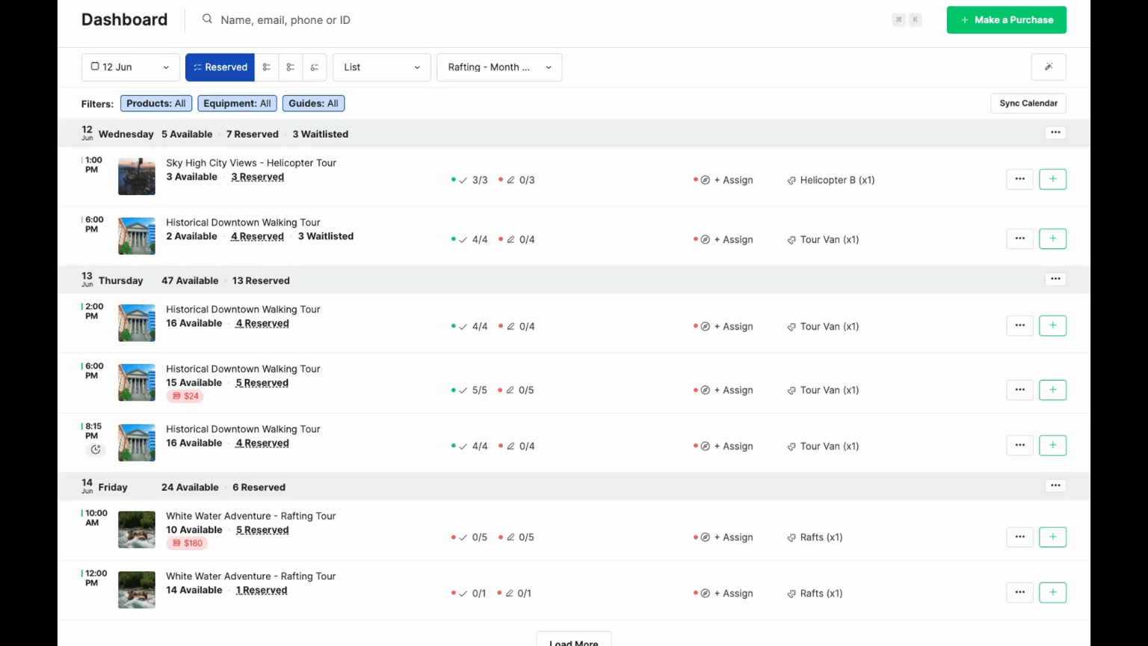Image resolution: width=1148 pixels, height=646 pixels.
Task: Open the overflow menu on the Helicopter Tour row
Action: [1019, 179]
